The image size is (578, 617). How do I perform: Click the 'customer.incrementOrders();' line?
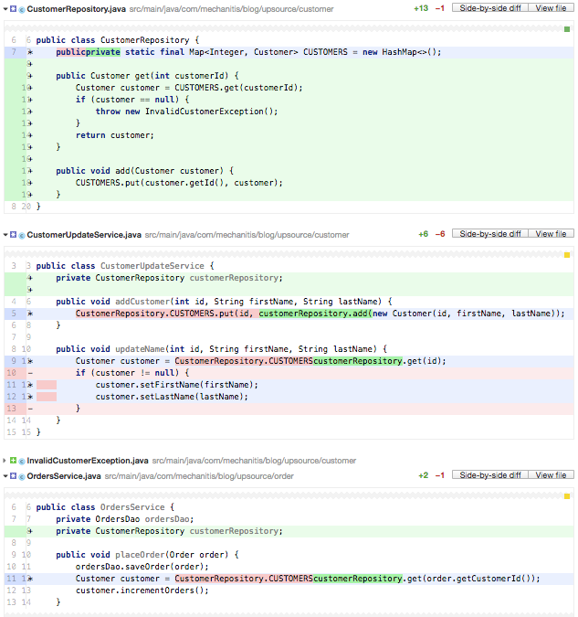click(142, 590)
